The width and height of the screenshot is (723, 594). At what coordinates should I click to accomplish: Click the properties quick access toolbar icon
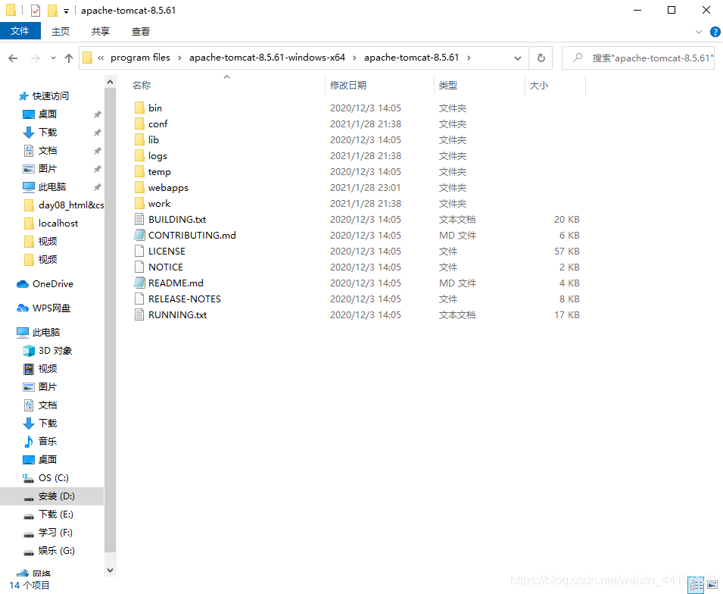[36, 10]
